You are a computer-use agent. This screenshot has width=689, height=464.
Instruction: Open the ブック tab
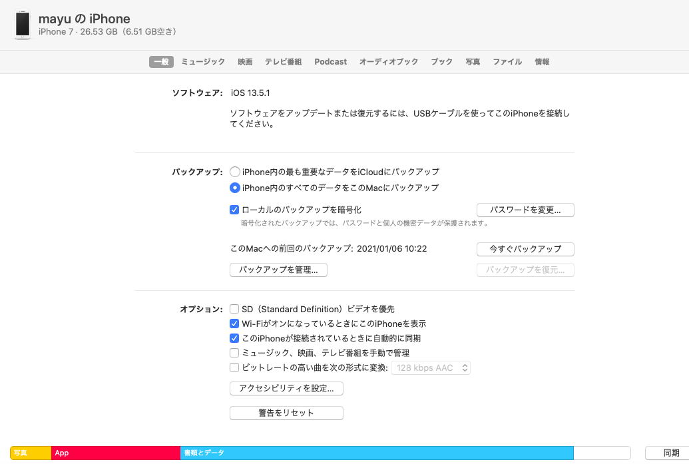point(441,62)
